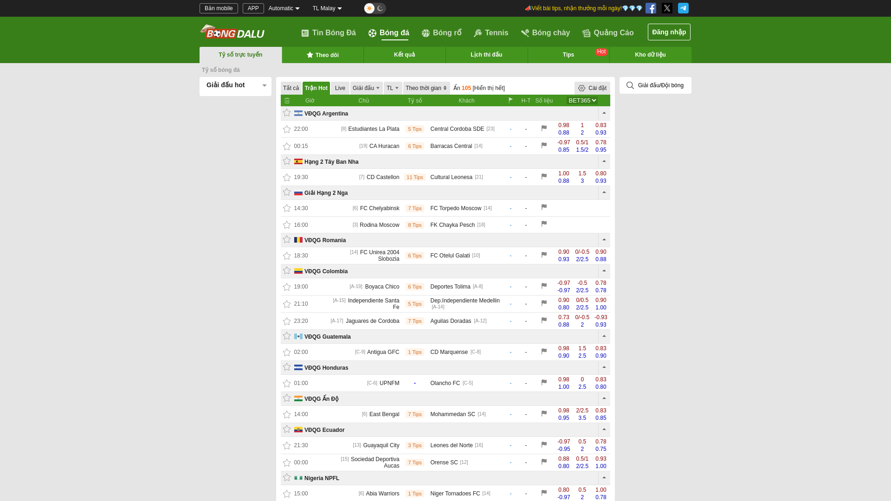This screenshot has width=891, height=501.
Task: Open the Tips tab
Action: tap(568, 55)
